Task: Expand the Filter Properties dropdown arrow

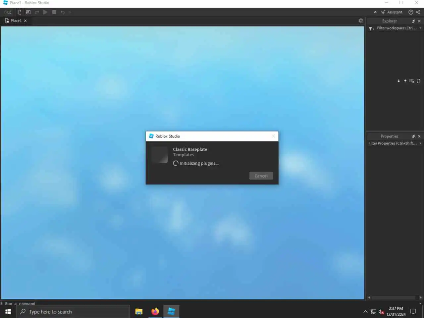Action: pos(420,143)
